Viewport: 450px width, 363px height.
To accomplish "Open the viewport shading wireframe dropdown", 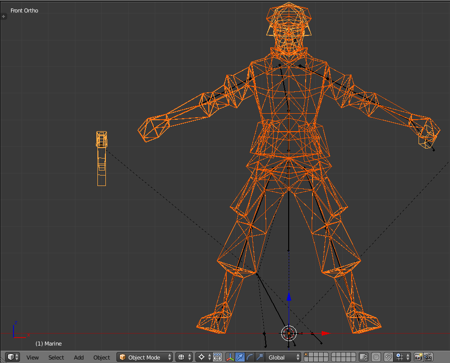I will click(184, 358).
